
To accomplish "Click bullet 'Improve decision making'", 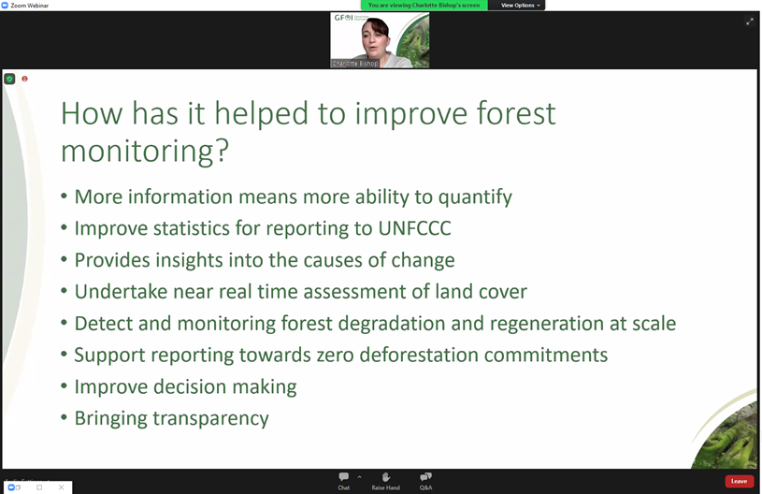I will coord(185,387).
